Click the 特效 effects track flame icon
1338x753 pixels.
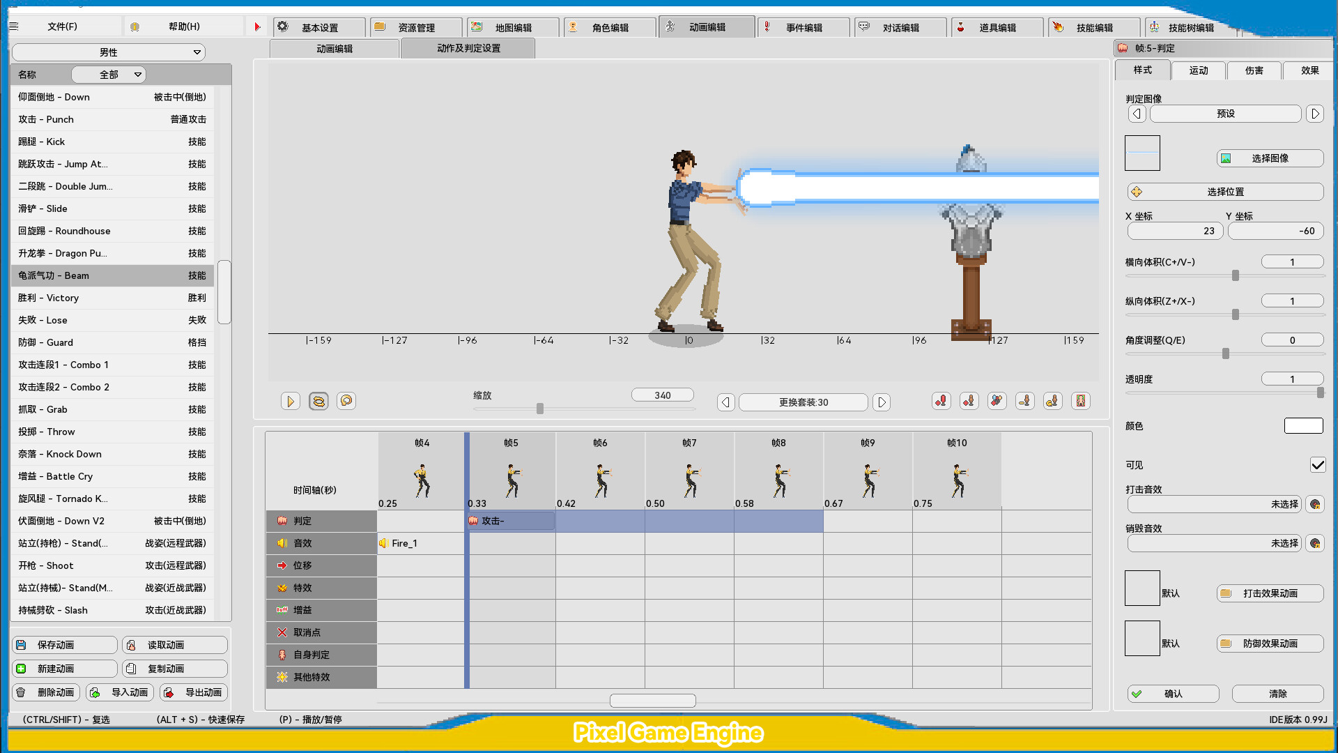tap(282, 588)
